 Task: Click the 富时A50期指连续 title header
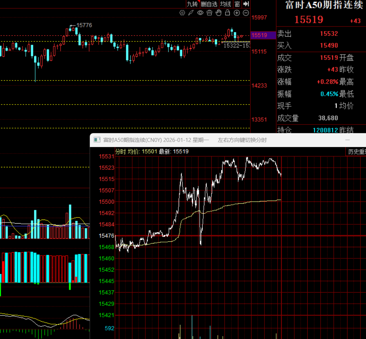click(324, 5)
